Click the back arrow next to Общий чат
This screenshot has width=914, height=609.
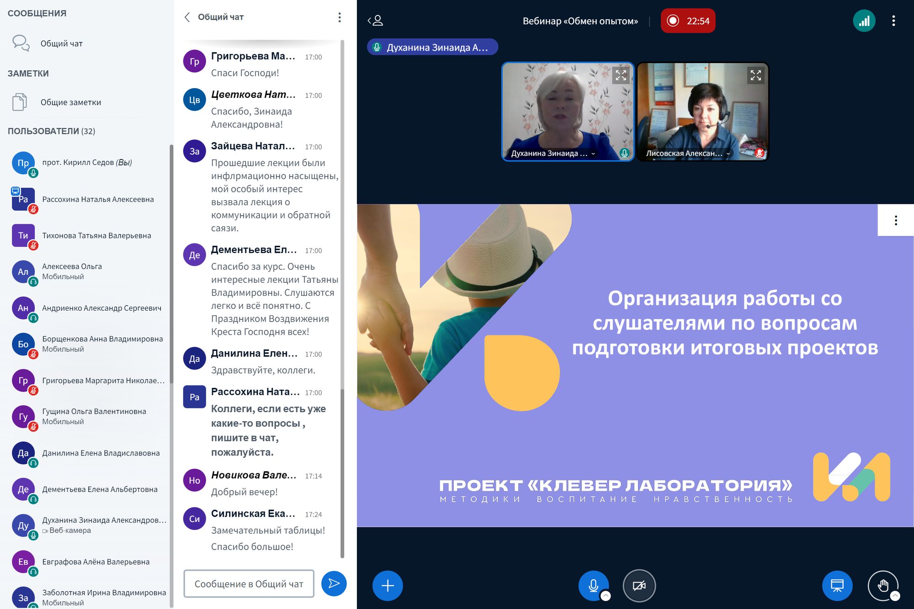click(x=187, y=17)
